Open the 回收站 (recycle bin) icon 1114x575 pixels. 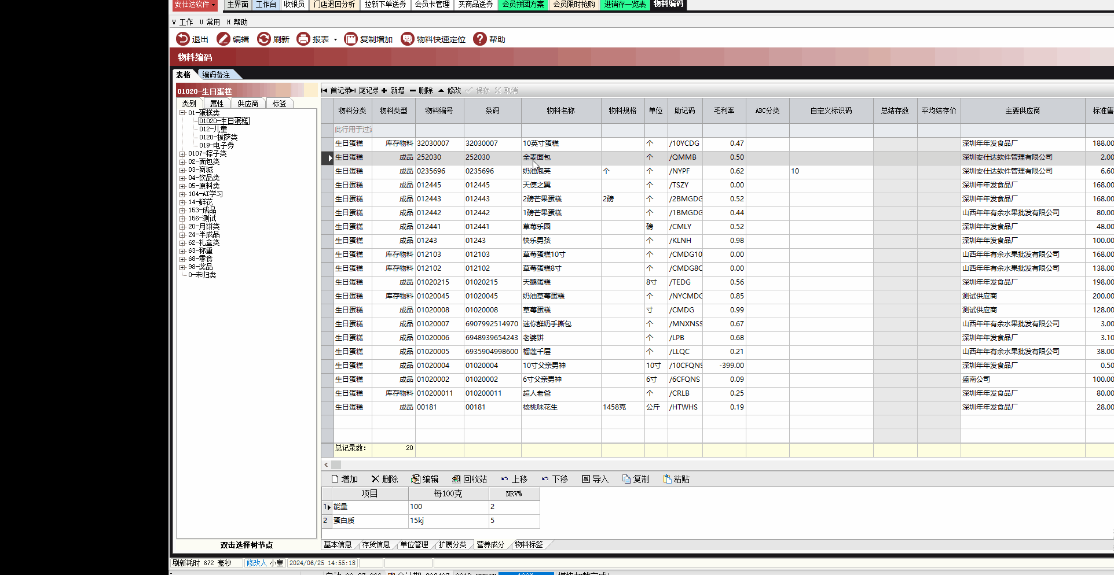pyautogui.click(x=456, y=479)
